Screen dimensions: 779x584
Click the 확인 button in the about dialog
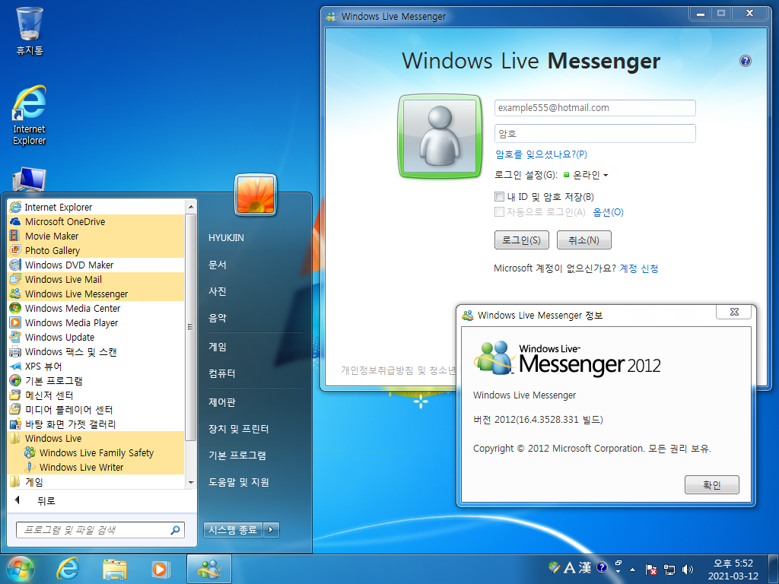pos(711,484)
